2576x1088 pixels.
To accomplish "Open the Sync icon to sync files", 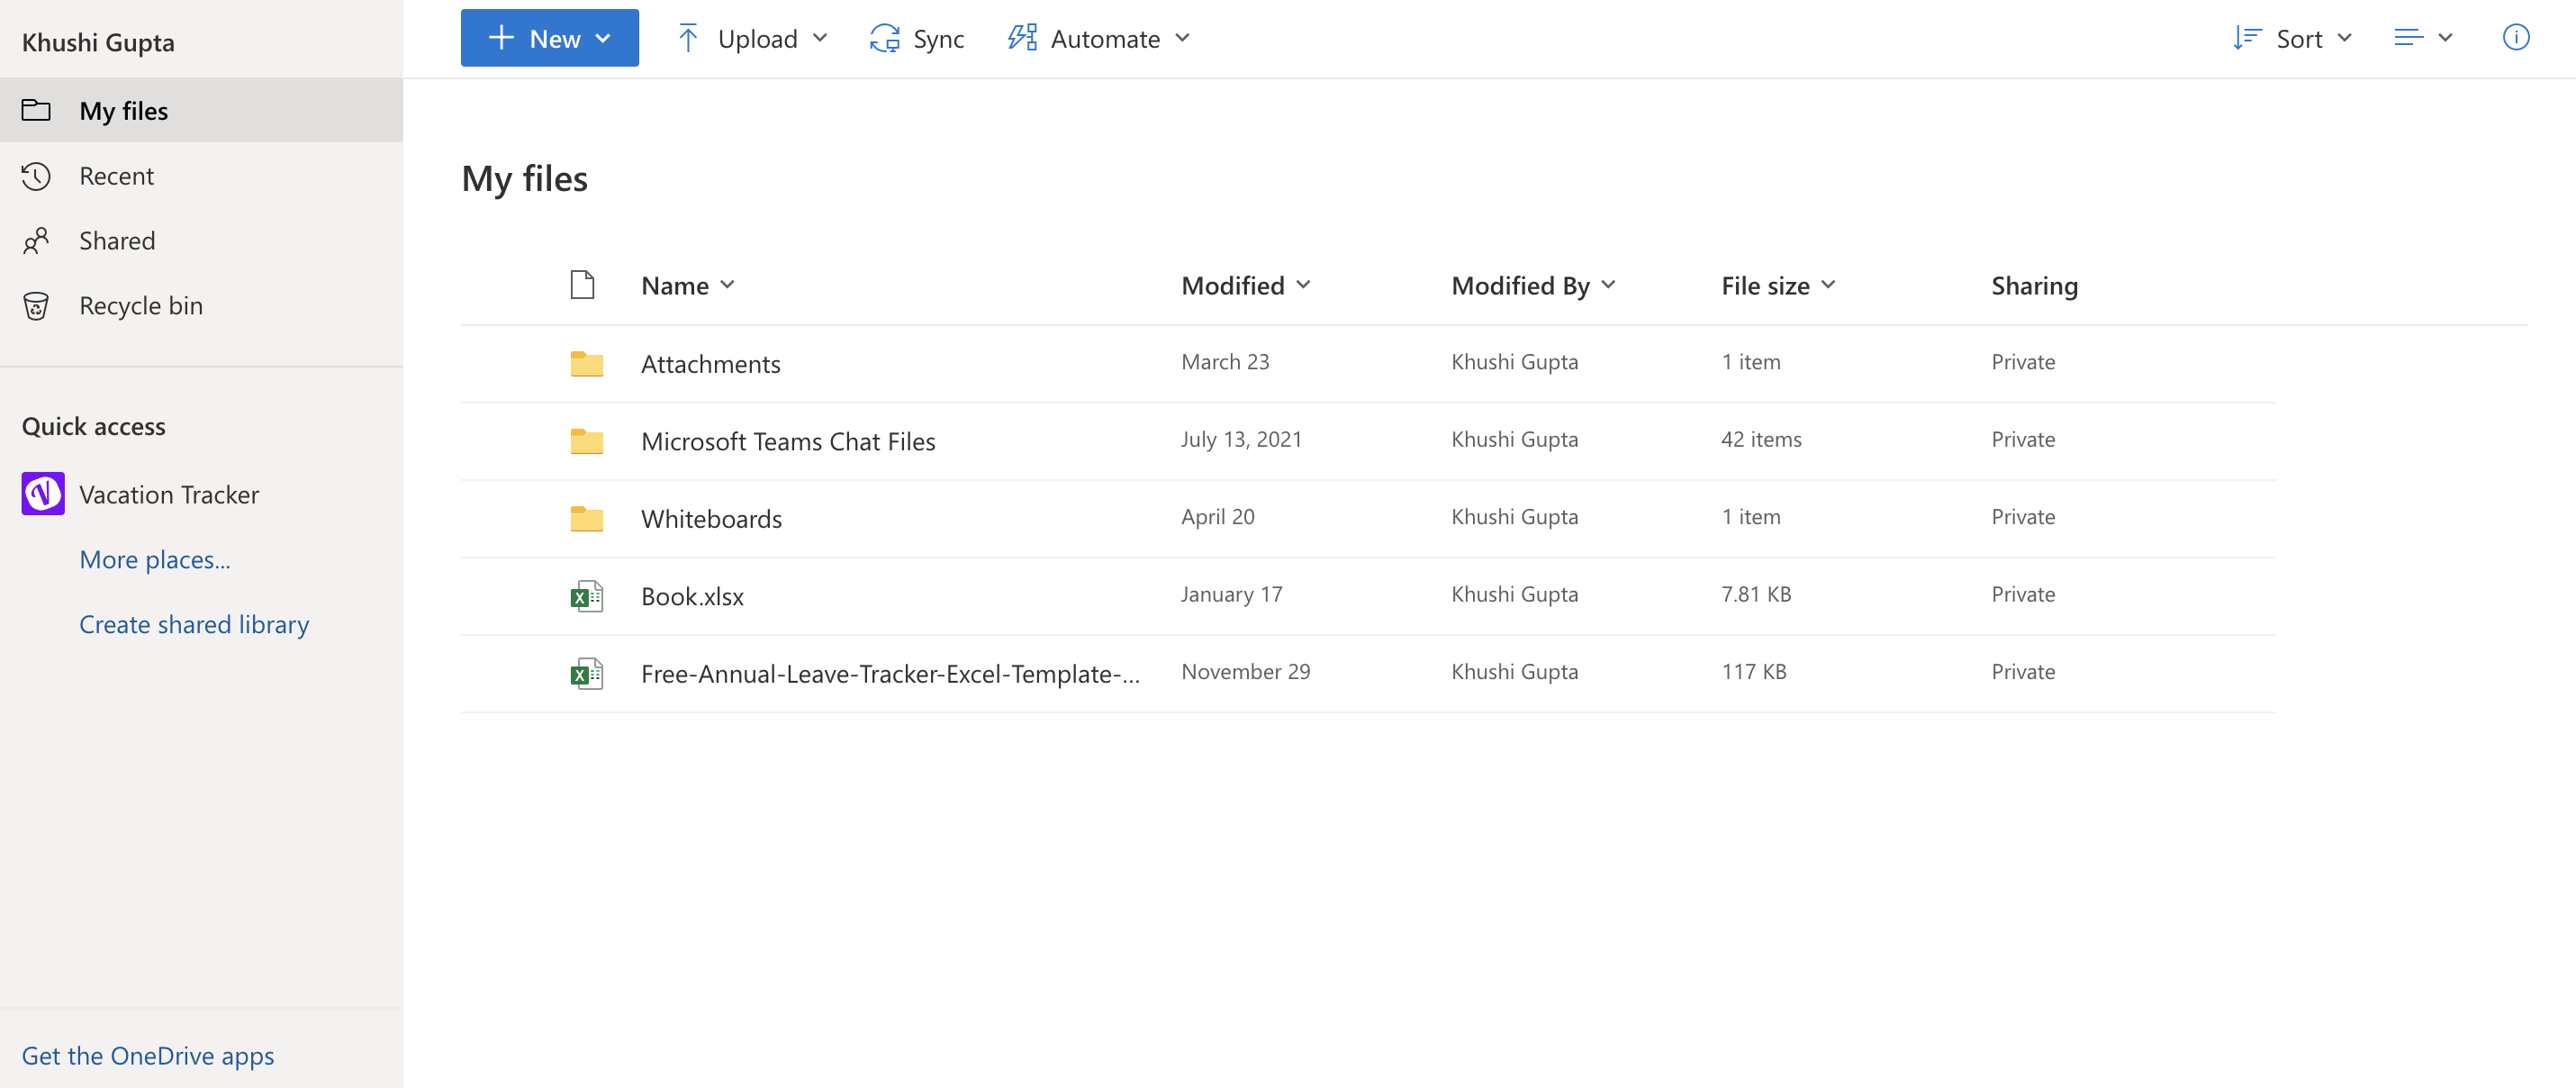I will 884,38.
